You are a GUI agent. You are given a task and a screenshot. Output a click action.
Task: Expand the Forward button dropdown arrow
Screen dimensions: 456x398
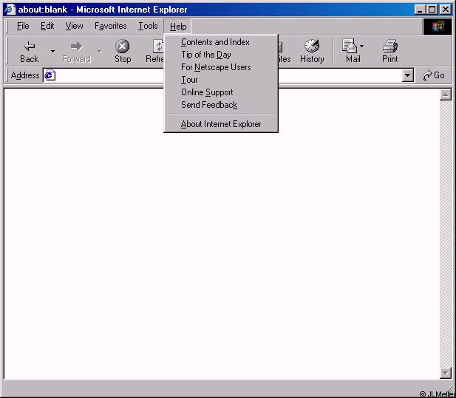tap(100, 52)
